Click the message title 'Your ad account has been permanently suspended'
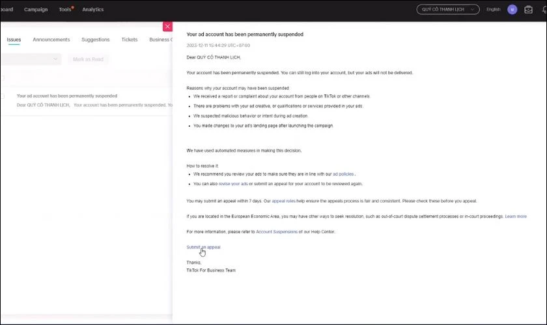 245,34
